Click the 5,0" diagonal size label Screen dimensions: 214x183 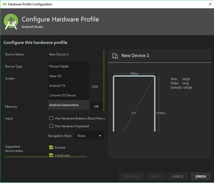pyautogui.click(x=134, y=113)
